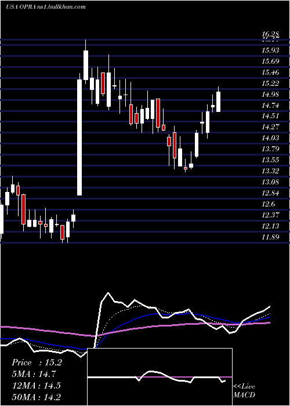290x406 pixels.
Task: Click the 14.74 price axis label
Action: click(271, 105)
